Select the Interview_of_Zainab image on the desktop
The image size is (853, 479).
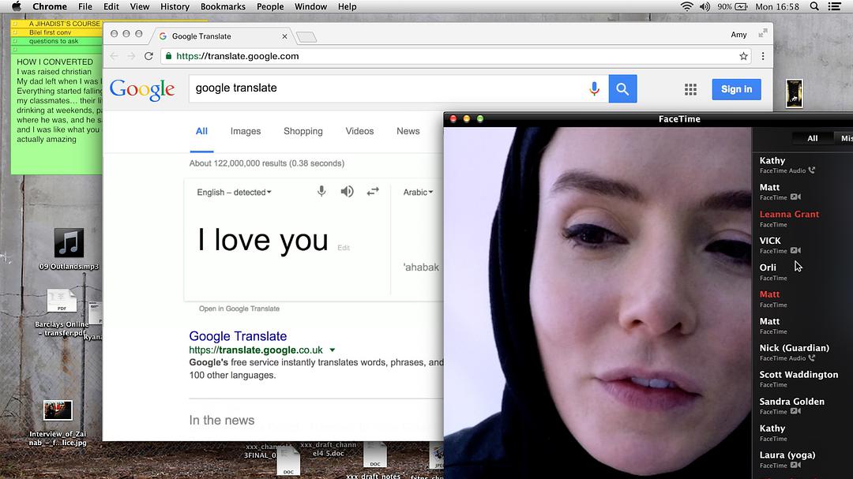57,410
